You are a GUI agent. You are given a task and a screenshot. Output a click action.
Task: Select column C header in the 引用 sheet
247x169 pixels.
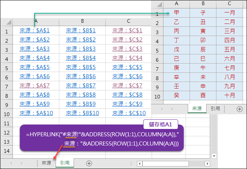pyautogui.click(x=128, y=22)
